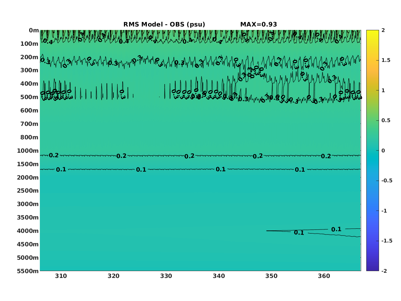
Task: Click the "310" x-axis tick label
Action: pyautogui.click(x=61, y=276)
